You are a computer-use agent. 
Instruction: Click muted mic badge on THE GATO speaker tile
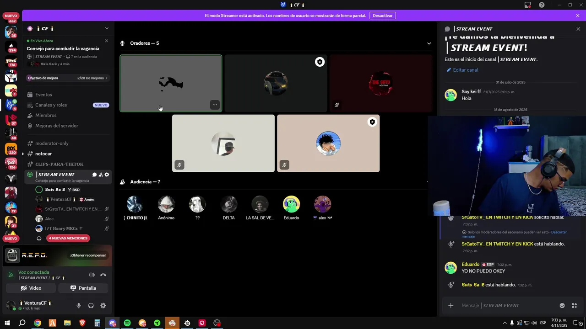pos(336,105)
